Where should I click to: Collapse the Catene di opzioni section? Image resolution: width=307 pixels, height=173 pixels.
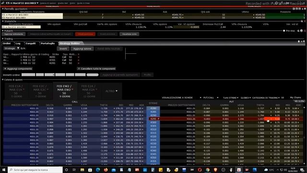[x=3, y=80]
